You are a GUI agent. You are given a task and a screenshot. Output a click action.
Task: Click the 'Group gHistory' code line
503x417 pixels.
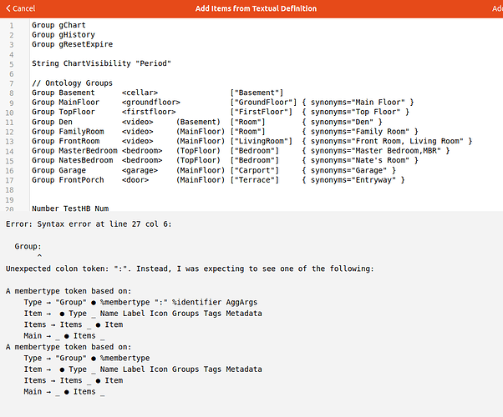pyautogui.click(x=64, y=34)
